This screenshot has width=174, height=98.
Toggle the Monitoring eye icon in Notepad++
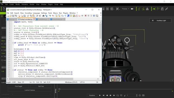(82, 16)
